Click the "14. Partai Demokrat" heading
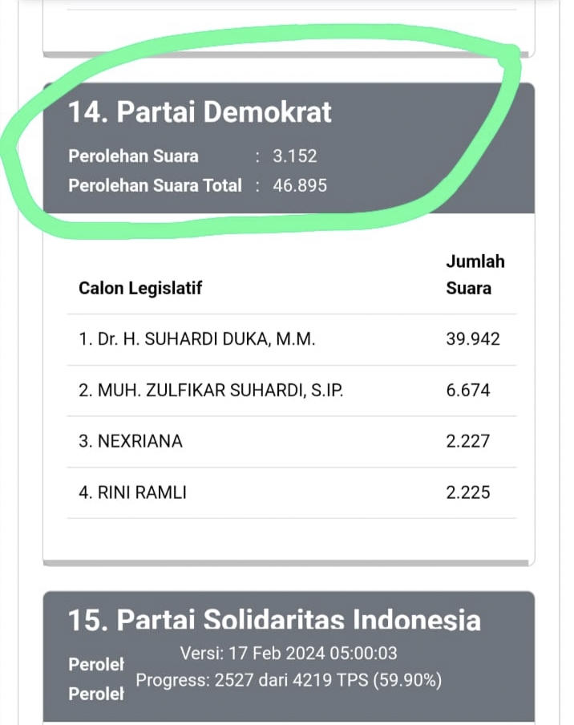Image resolution: width=574 pixels, height=725 pixels. (x=200, y=112)
